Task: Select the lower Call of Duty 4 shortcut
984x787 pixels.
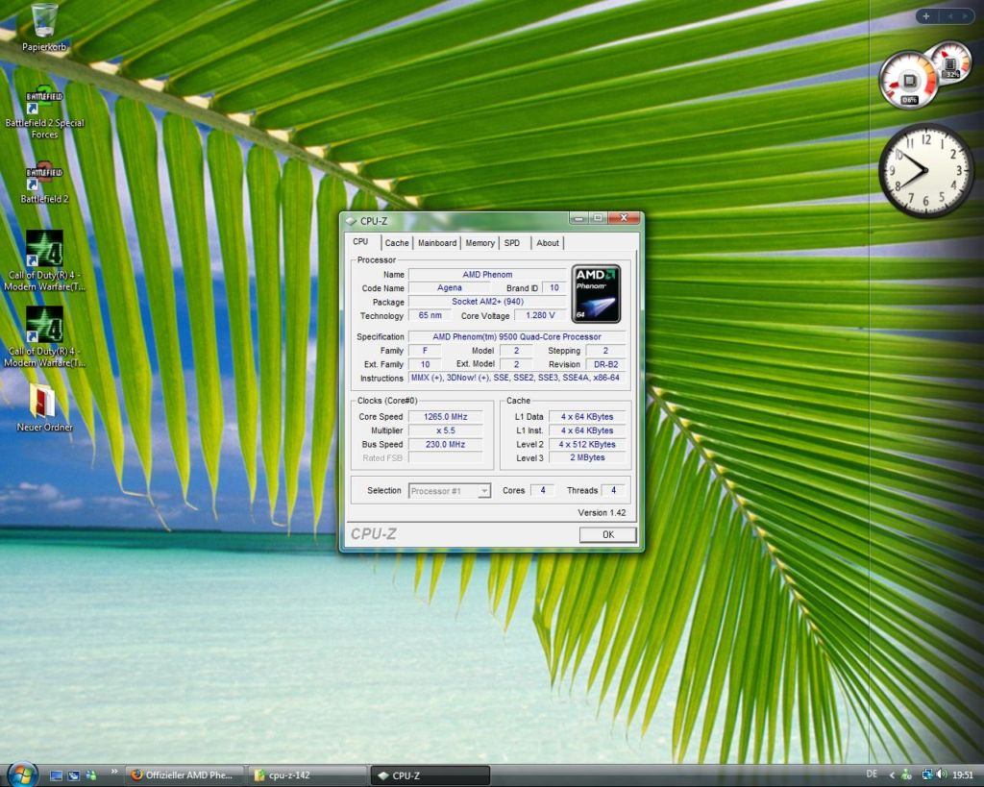Action: point(44,337)
